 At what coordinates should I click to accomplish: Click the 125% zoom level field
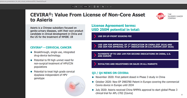(x=85, y=7)
